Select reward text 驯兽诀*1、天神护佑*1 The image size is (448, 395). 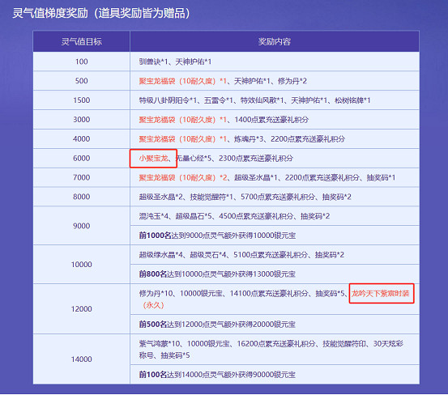click(x=175, y=62)
